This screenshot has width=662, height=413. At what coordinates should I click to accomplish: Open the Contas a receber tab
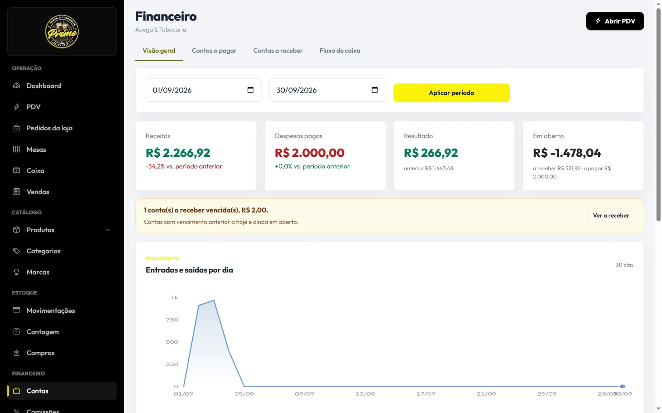[278, 51]
